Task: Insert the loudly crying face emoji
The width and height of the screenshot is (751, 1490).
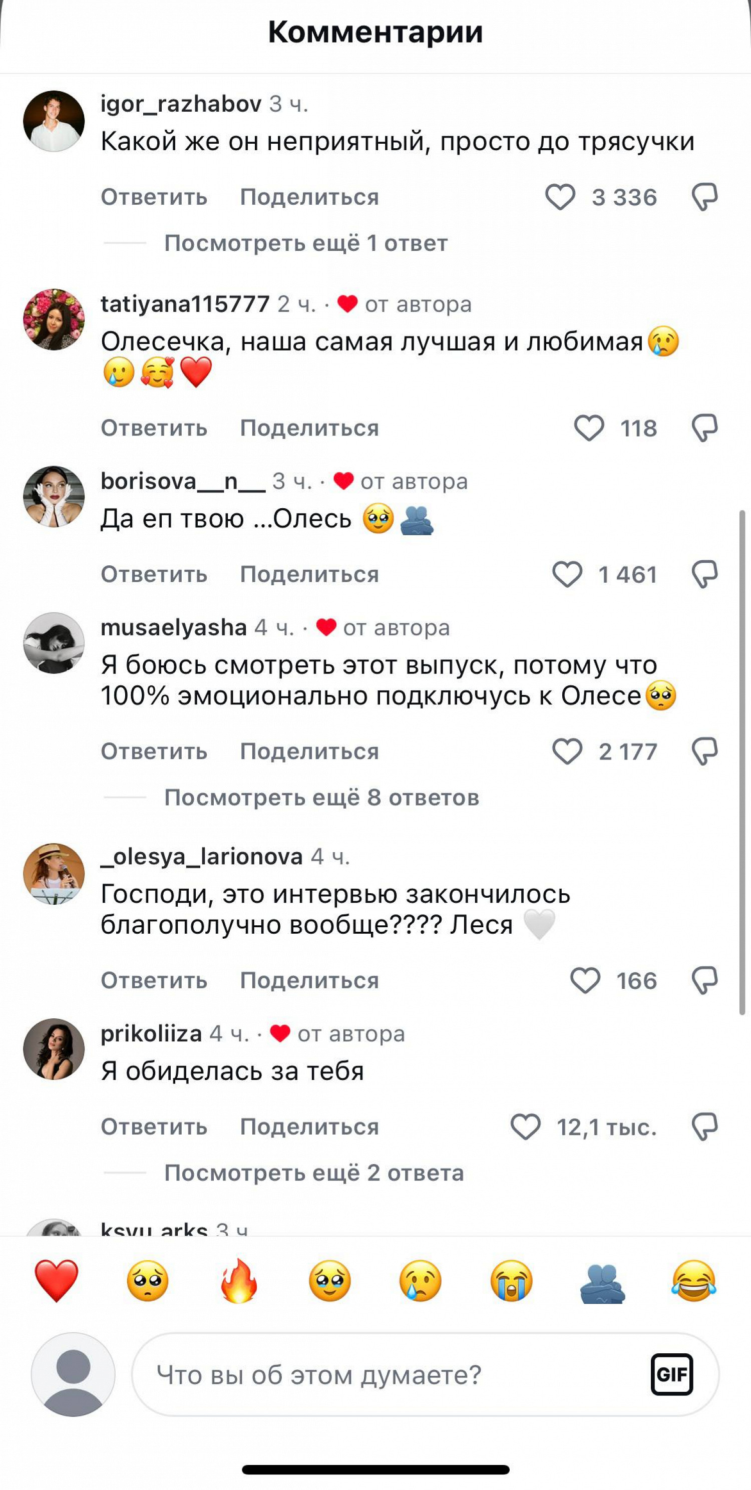Action: coord(512,1281)
